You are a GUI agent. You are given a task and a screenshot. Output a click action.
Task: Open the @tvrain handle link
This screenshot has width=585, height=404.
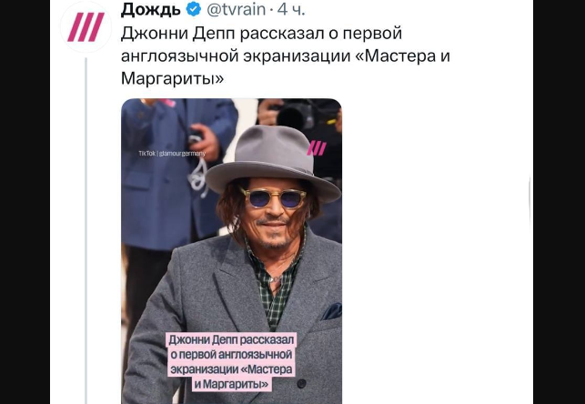pyautogui.click(x=237, y=9)
